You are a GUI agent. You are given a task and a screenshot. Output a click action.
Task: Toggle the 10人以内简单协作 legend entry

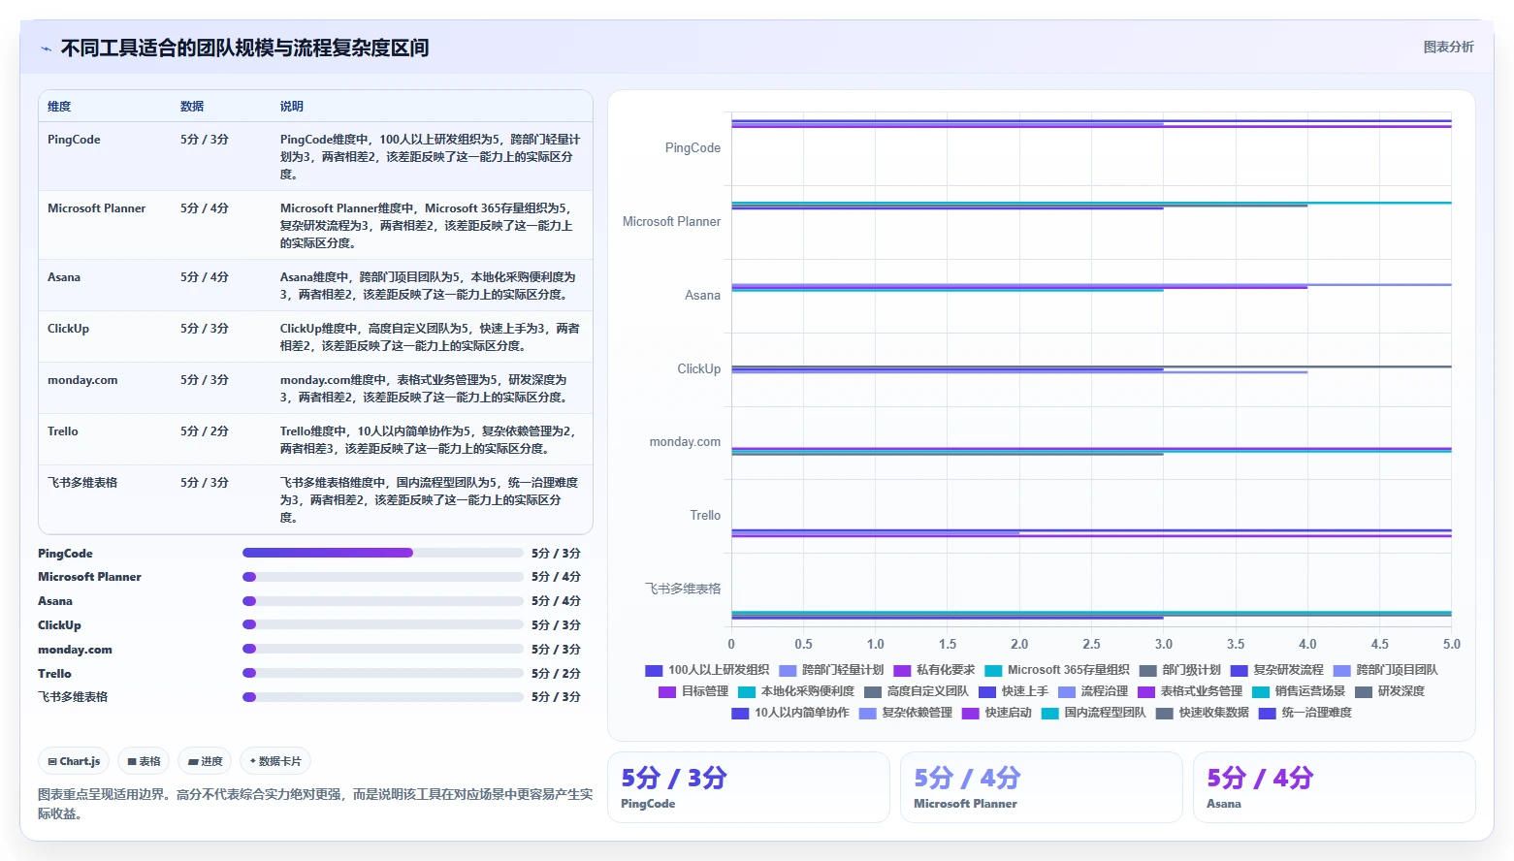[790, 713]
